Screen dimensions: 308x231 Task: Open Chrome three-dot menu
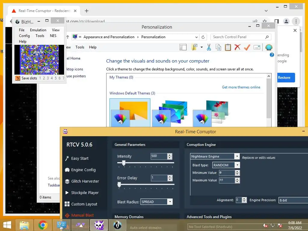coord(296,21)
